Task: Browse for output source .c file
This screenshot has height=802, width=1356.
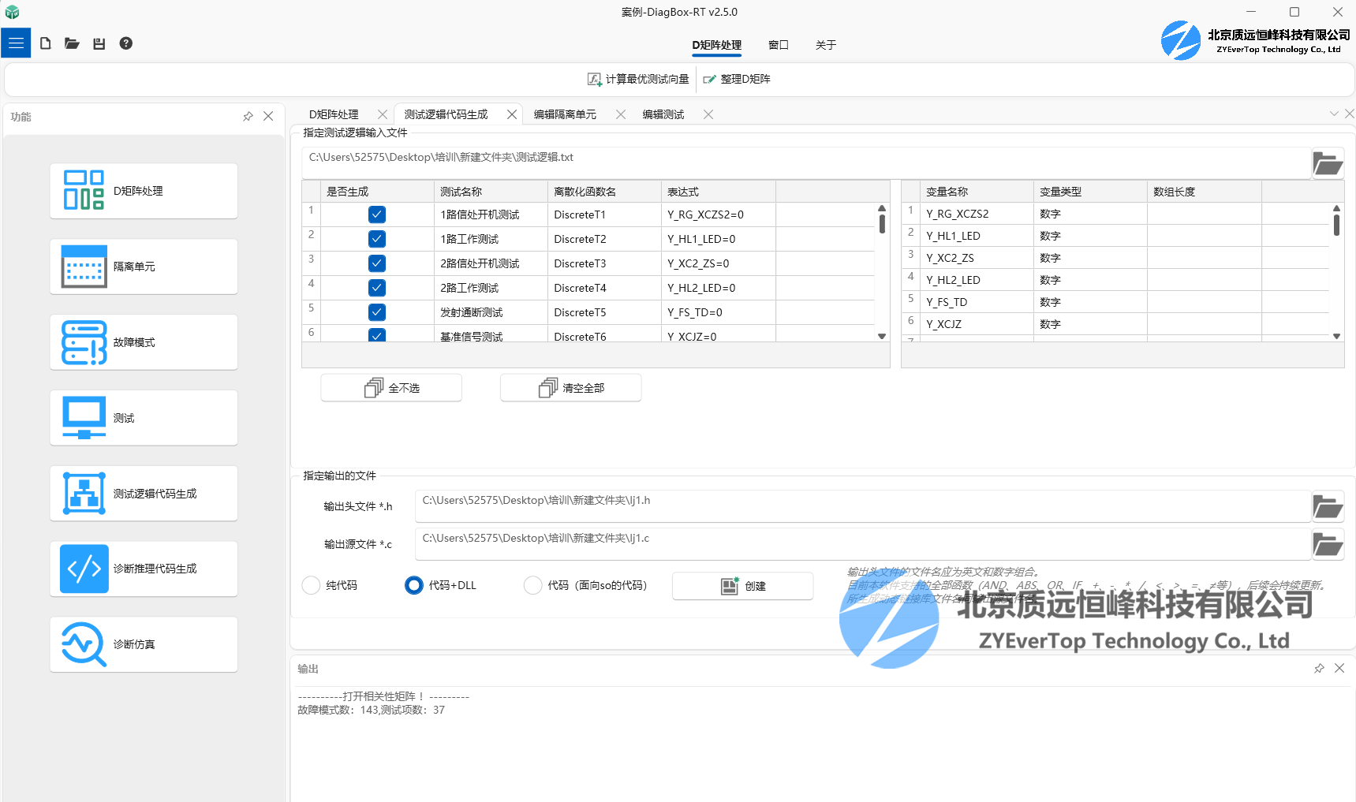Action: pos(1328,544)
